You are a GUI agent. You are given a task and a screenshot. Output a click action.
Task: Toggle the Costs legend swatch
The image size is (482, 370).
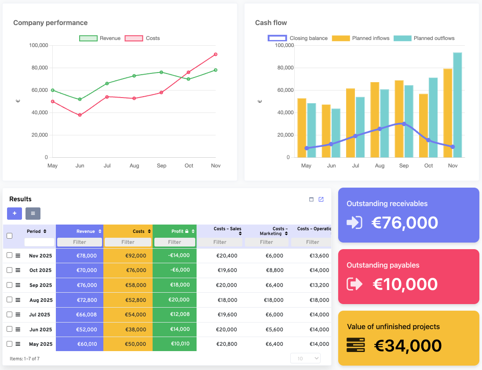[x=134, y=38]
